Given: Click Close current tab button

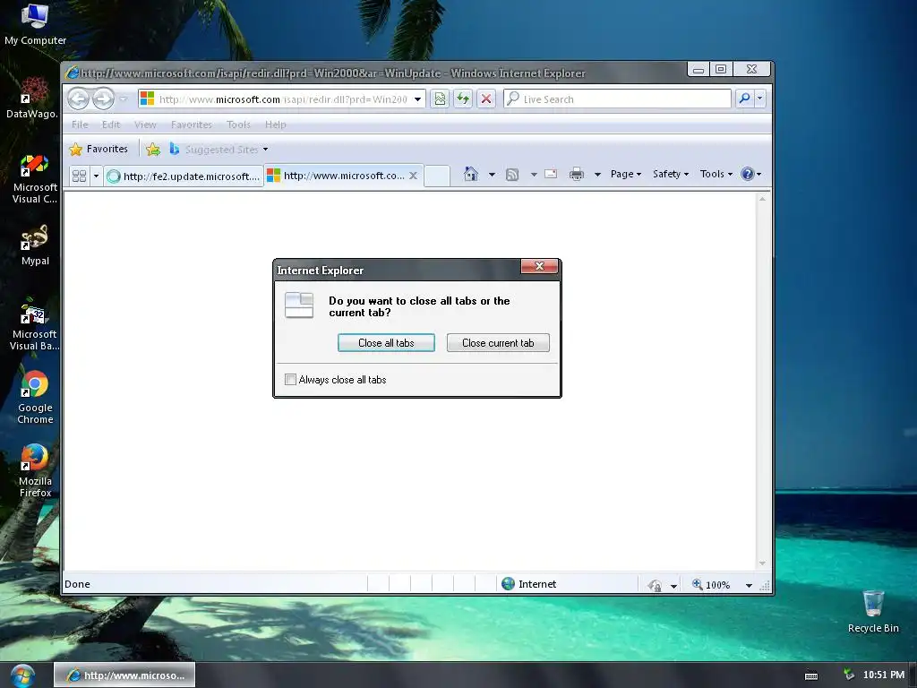Looking at the screenshot, I should 498,343.
